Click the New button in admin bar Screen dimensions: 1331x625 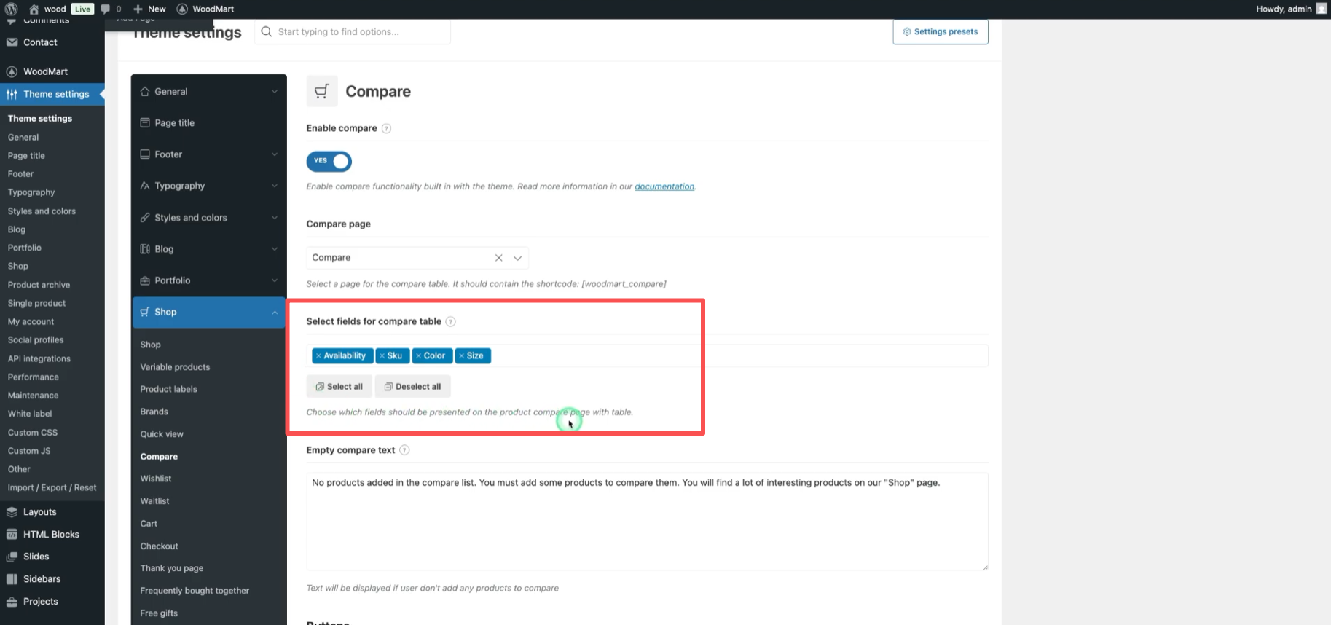point(149,9)
